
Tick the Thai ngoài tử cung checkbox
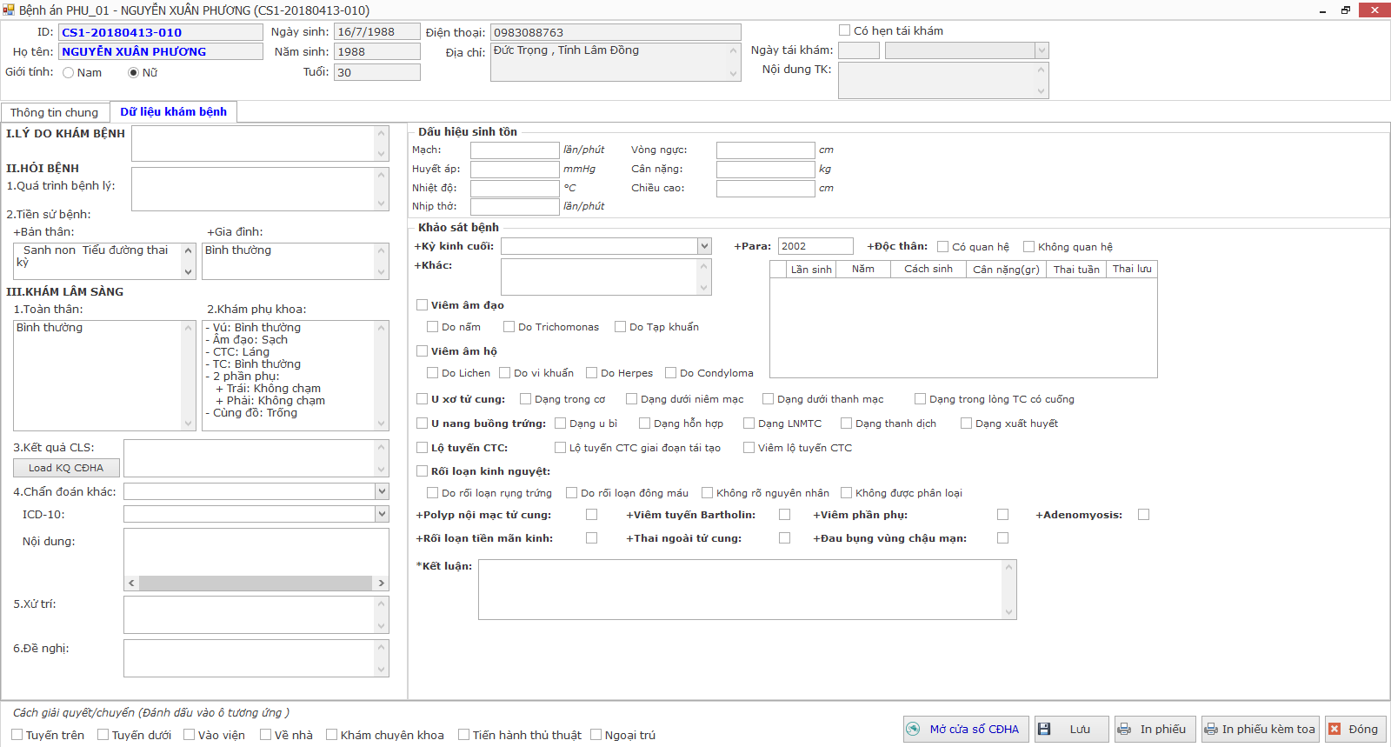point(784,537)
